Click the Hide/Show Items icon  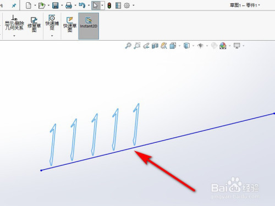tap(200, 46)
